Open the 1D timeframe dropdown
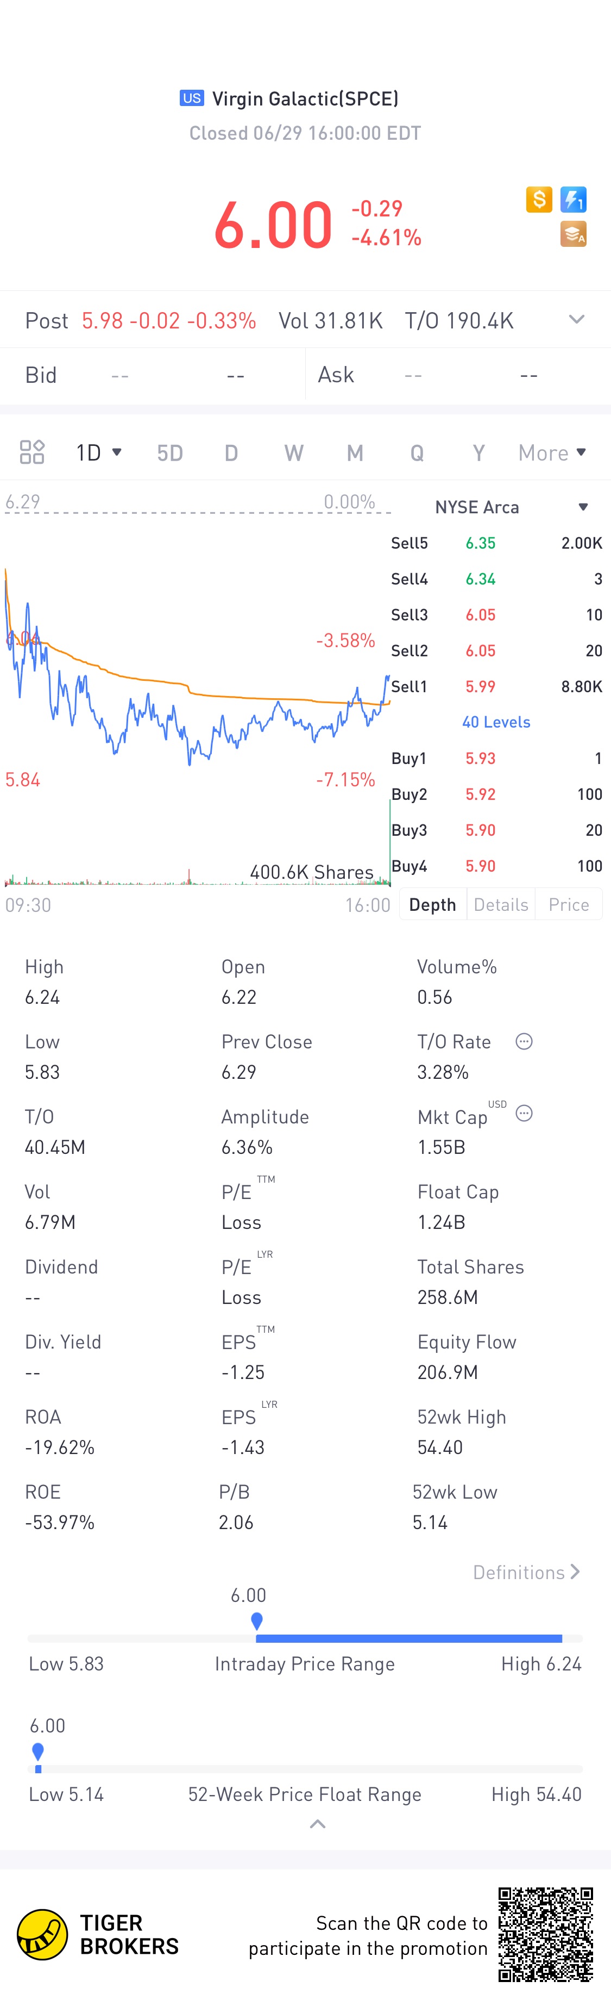Screen dimensions: 611x2000 (98, 452)
